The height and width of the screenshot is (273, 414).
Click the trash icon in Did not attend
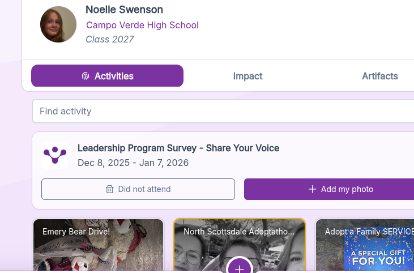pos(110,189)
